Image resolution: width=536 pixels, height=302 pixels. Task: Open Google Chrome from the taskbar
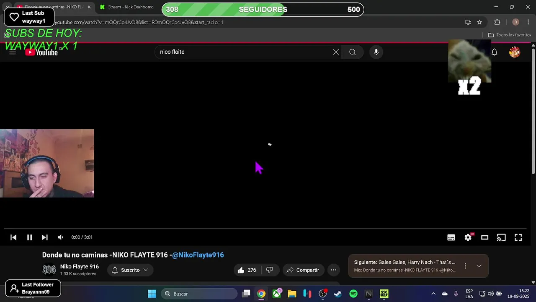click(261, 294)
